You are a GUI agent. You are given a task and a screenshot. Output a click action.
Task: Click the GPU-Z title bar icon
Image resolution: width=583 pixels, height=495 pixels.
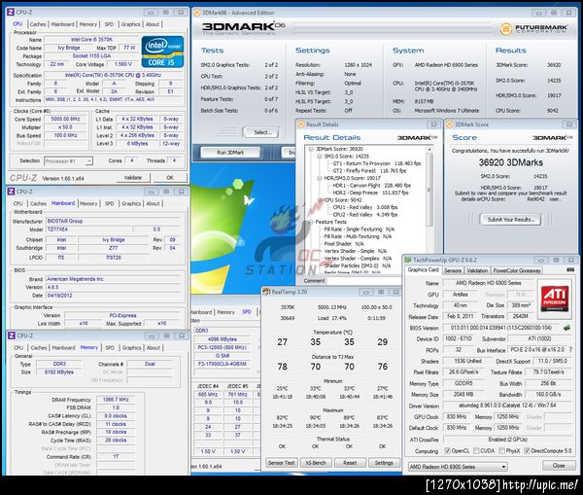409,259
